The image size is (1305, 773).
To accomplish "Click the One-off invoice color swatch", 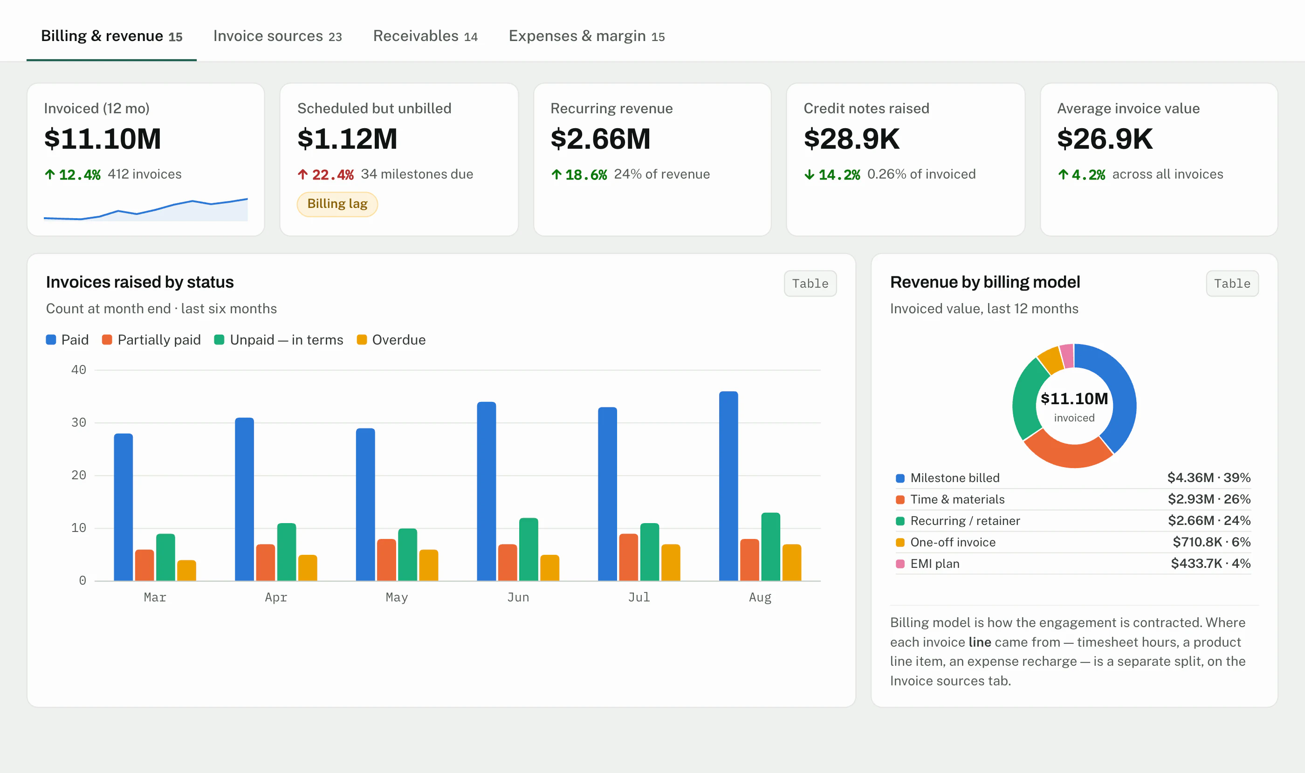I will coord(900,542).
